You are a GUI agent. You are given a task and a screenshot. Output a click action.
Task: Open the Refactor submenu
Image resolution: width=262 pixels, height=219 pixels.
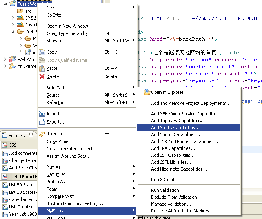(87, 102)
